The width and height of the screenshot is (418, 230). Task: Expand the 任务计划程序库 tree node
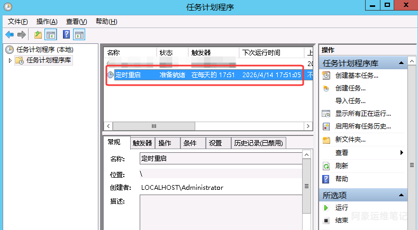[x=10, y=60]
